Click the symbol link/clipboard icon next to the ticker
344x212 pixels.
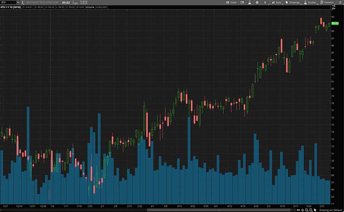[22, 2]
